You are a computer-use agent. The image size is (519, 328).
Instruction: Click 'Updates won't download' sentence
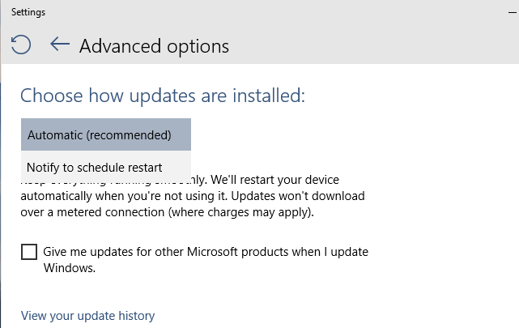pyautogui.click(x=298, y=196)
